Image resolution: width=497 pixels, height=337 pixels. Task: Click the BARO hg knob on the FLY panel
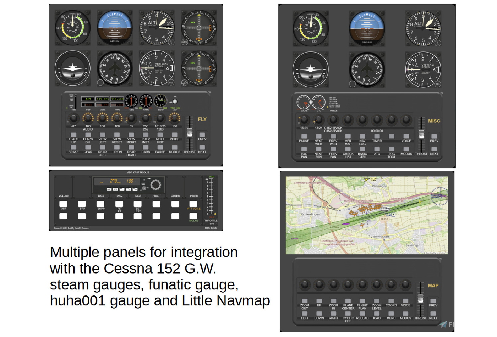(x=160, y=118)
